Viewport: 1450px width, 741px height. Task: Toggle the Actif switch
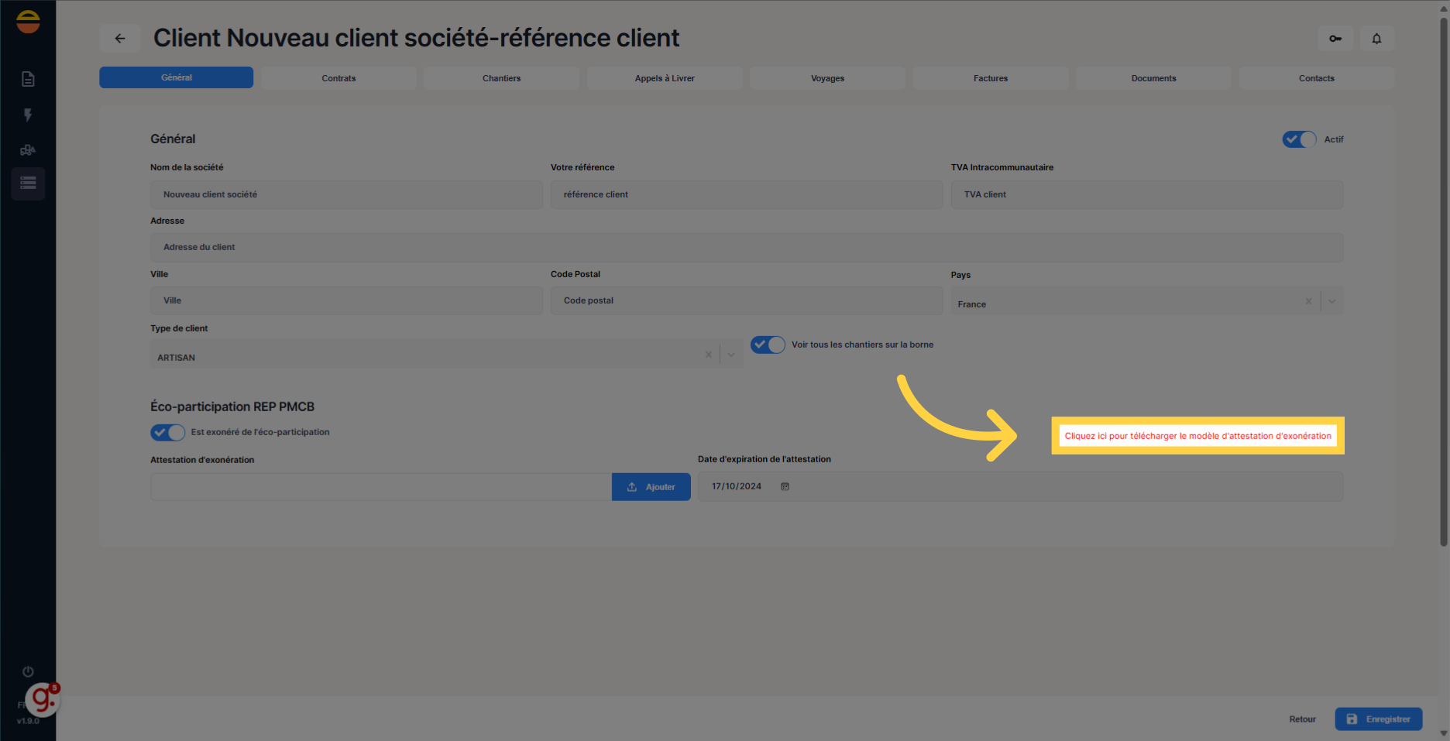(x=1299, y=139)
